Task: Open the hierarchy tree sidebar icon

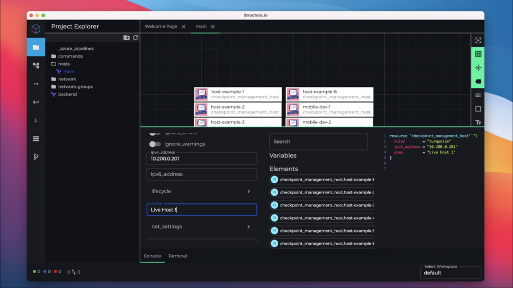Action: (36, 65)
